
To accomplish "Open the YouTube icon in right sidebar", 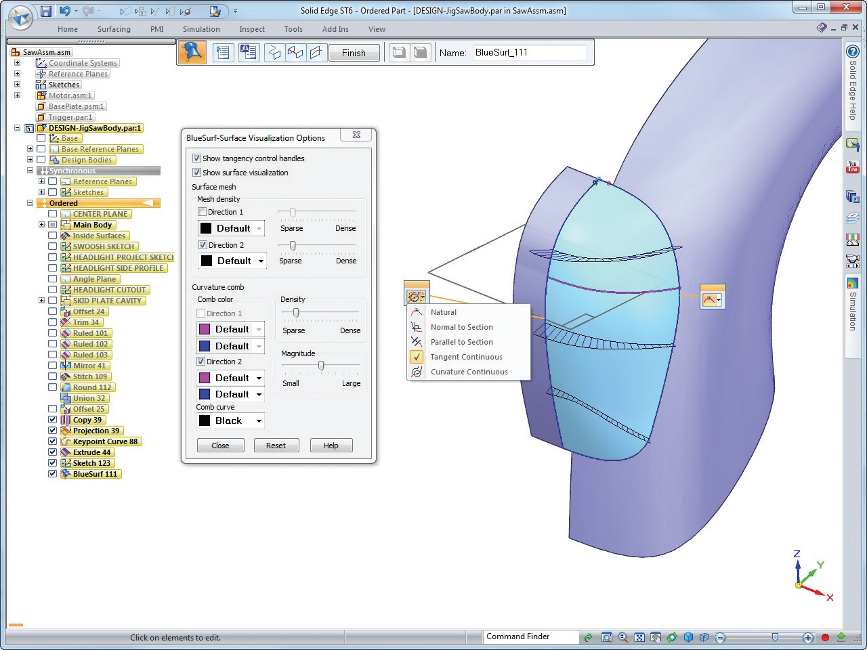I will tap(852, 167).
